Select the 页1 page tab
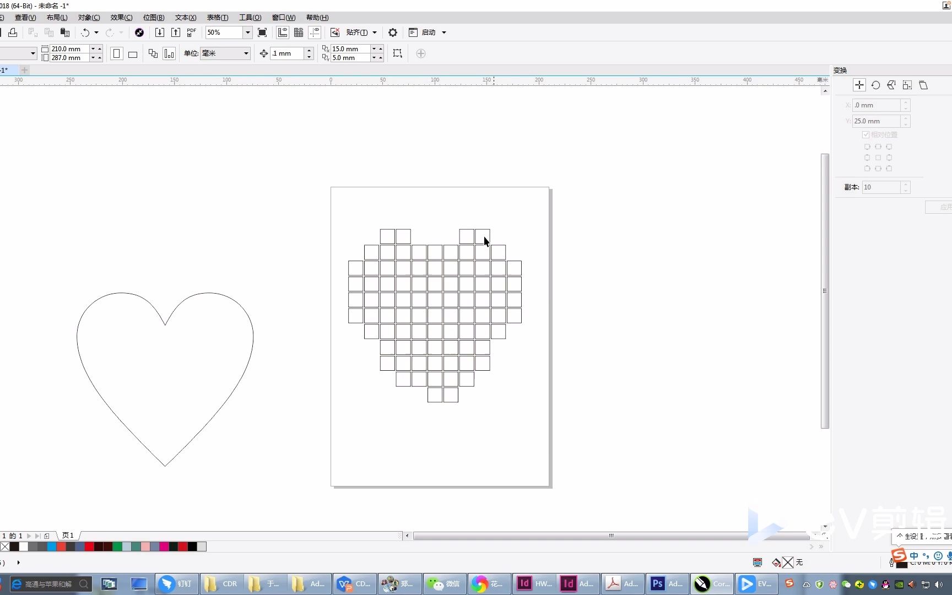The image size is (952, 595). pos(68,535)
